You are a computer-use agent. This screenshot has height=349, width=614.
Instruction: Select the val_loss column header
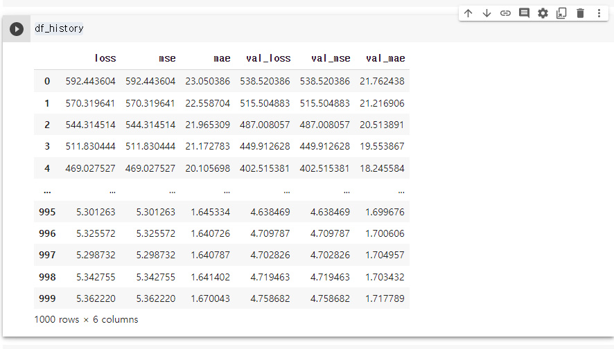pyautogui.click(x=268, y=58)
